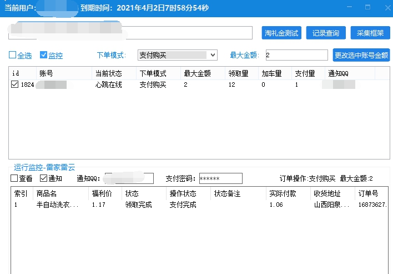Click account table 下单模式 column header

pyautogui.click(x=158, y=73)
